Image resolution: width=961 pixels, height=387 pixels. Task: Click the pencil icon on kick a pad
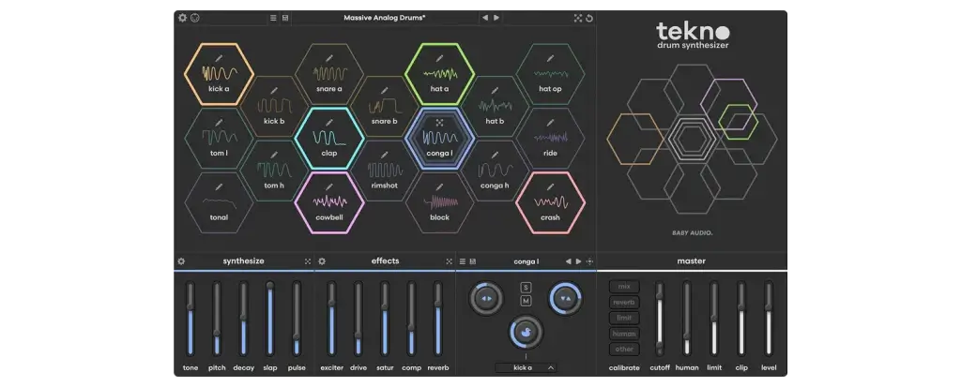[219, 58]
